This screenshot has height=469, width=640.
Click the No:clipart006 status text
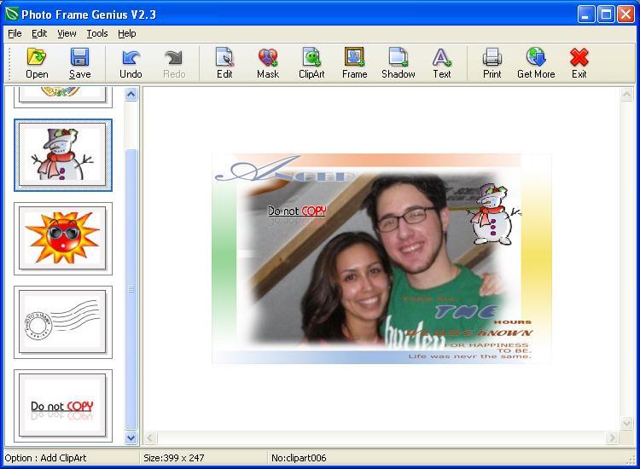click(299, 458)
